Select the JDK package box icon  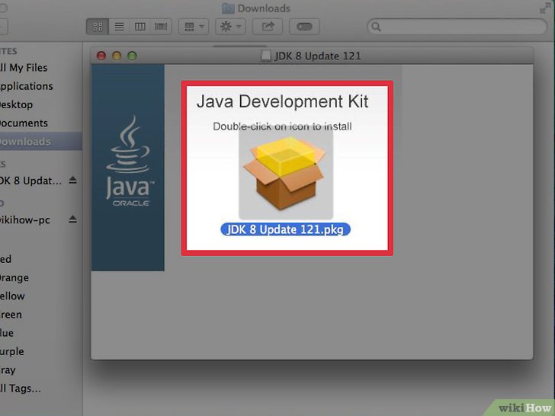click(x=285, y=174)
